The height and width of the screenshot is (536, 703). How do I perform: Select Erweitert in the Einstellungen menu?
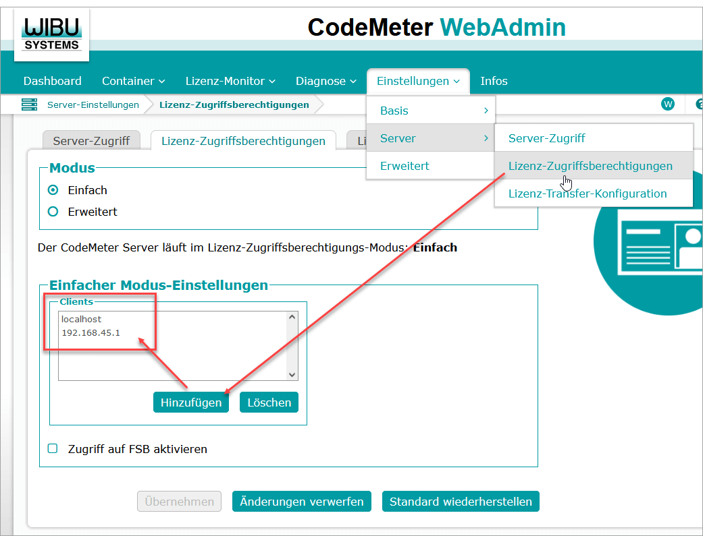tap(431, 166)
